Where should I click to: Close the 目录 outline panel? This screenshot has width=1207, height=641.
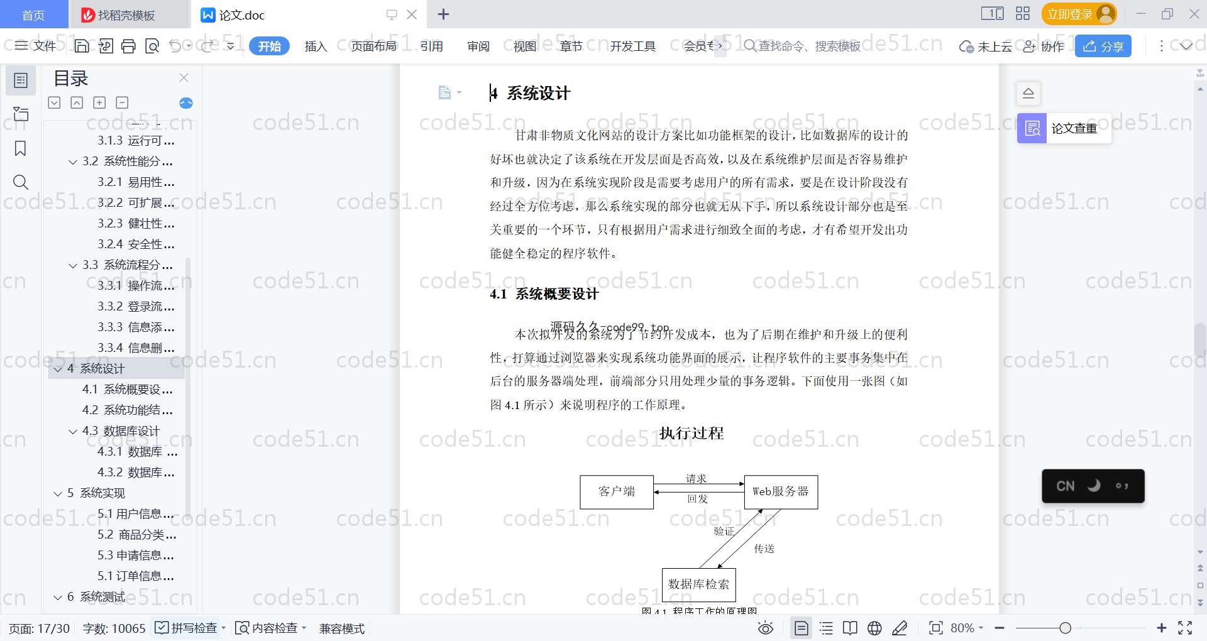coord(184,77)
